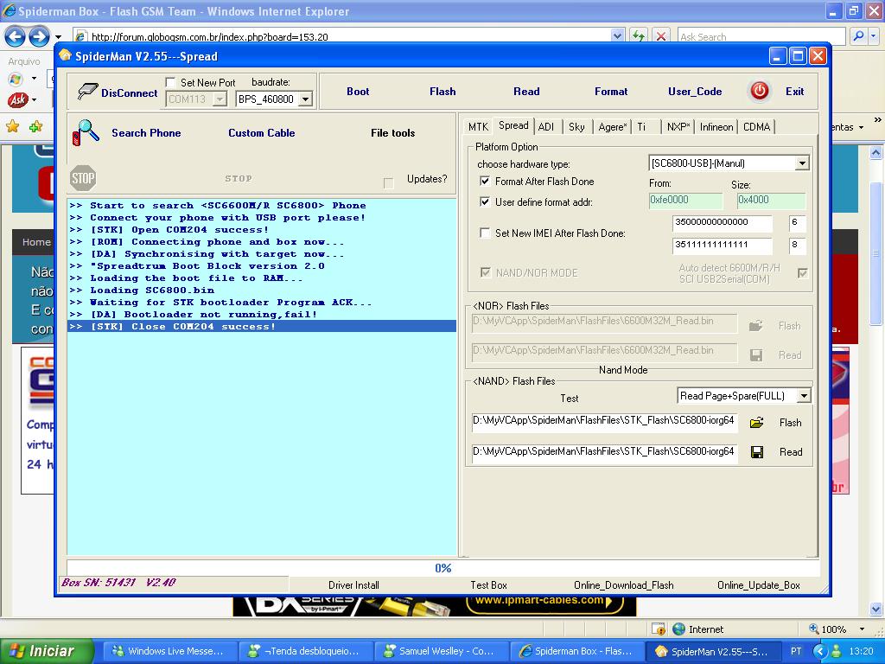Open the choose hardware type dropdown

(801, 163)
